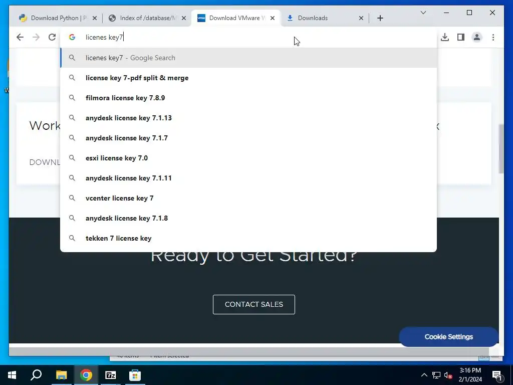
Task: Pick 'anydesk license key 7.1.11' suggestion
Action: point(248,178)
